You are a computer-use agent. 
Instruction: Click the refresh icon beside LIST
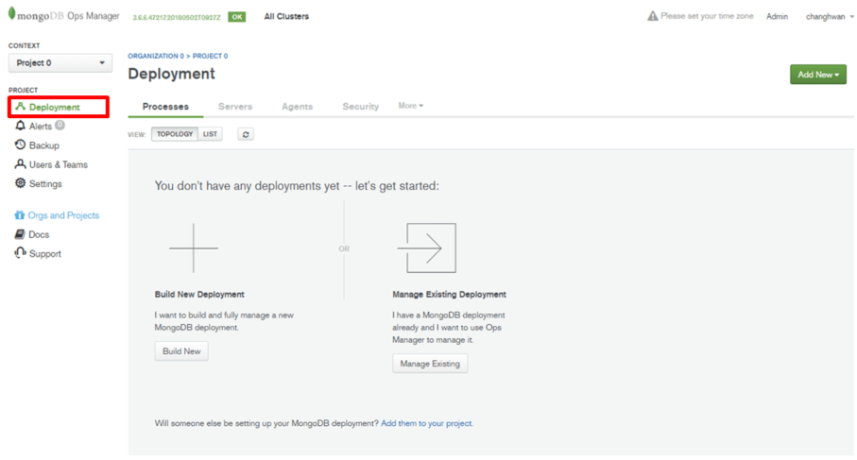[246, 134]
